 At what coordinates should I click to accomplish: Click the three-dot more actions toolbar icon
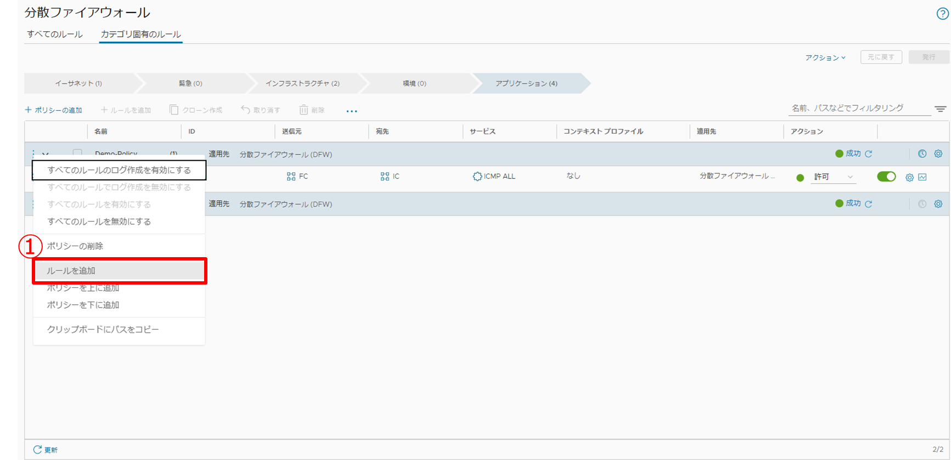click(352, 111)
